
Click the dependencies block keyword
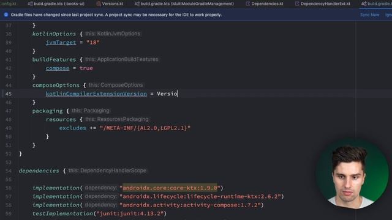coord(39,171)
